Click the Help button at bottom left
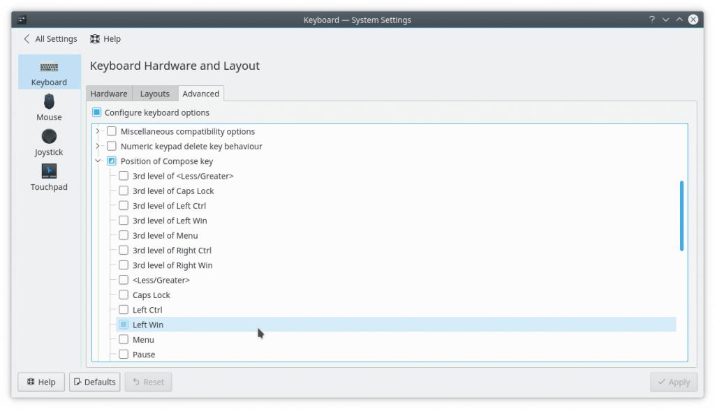 click(41, 382)
